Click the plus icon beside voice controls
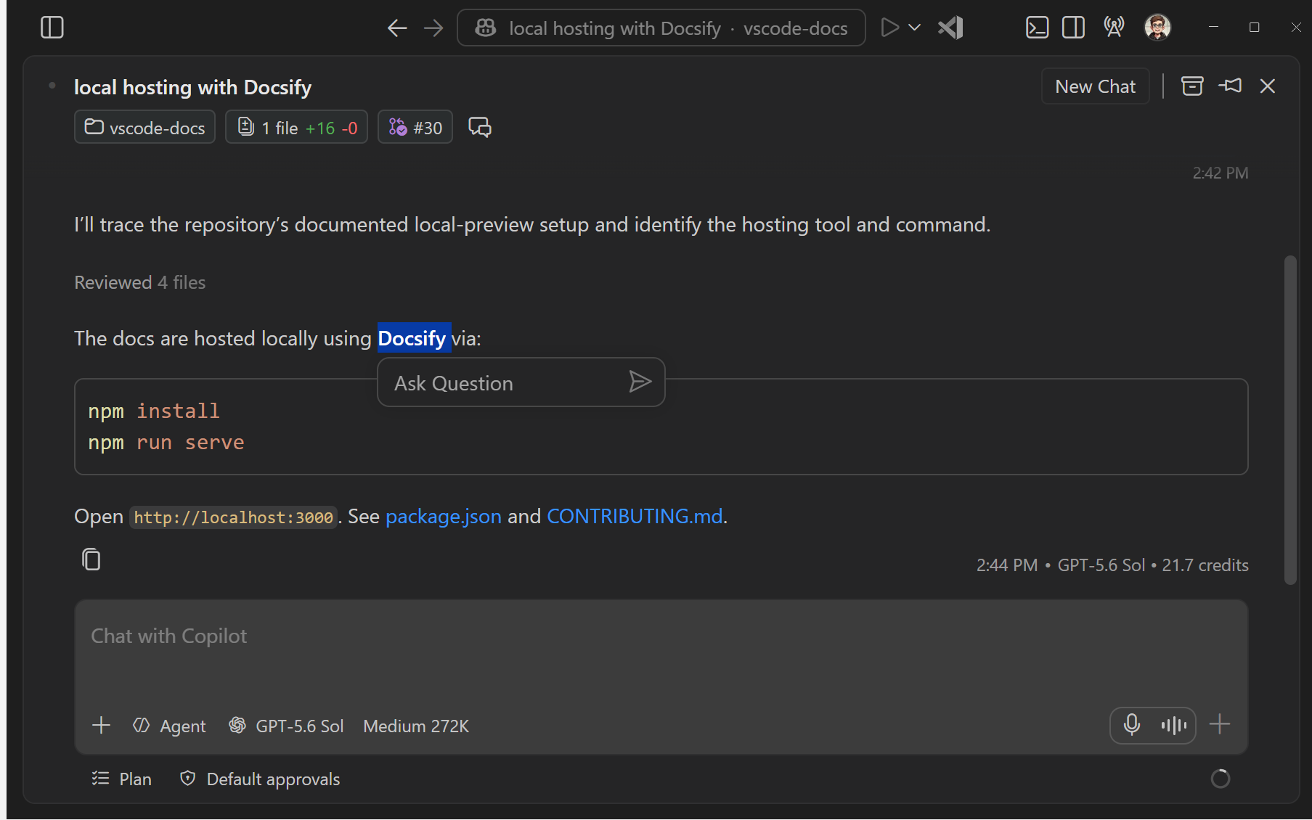The width and height of the screenshot is (1312, 820). tap(1220, 723)
